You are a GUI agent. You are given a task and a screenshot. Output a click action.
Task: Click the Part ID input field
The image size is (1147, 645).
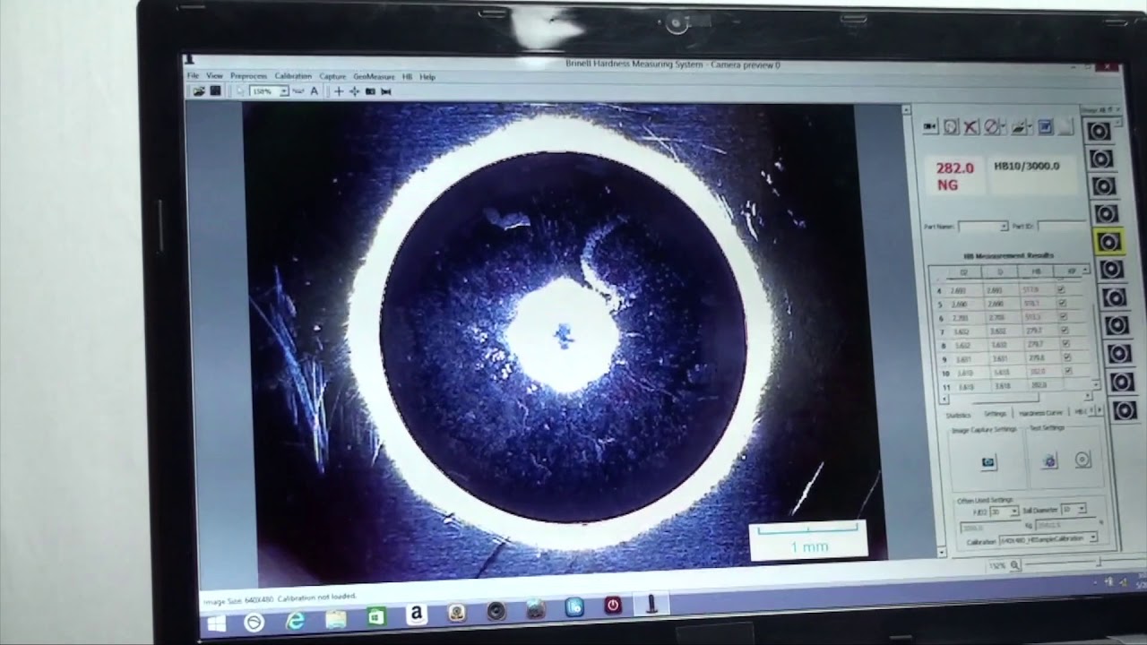coord(1062,225)
